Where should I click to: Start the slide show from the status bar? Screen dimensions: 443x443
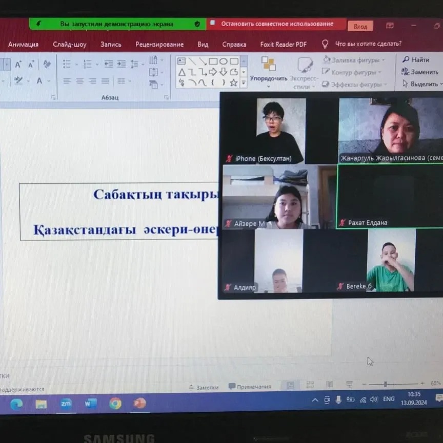(349, 384)
